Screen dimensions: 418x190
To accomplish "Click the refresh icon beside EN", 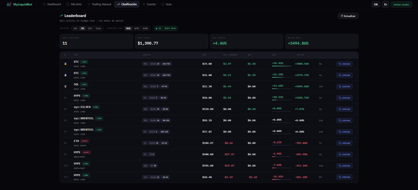I will pyautogui.click(x=385, y=5).
